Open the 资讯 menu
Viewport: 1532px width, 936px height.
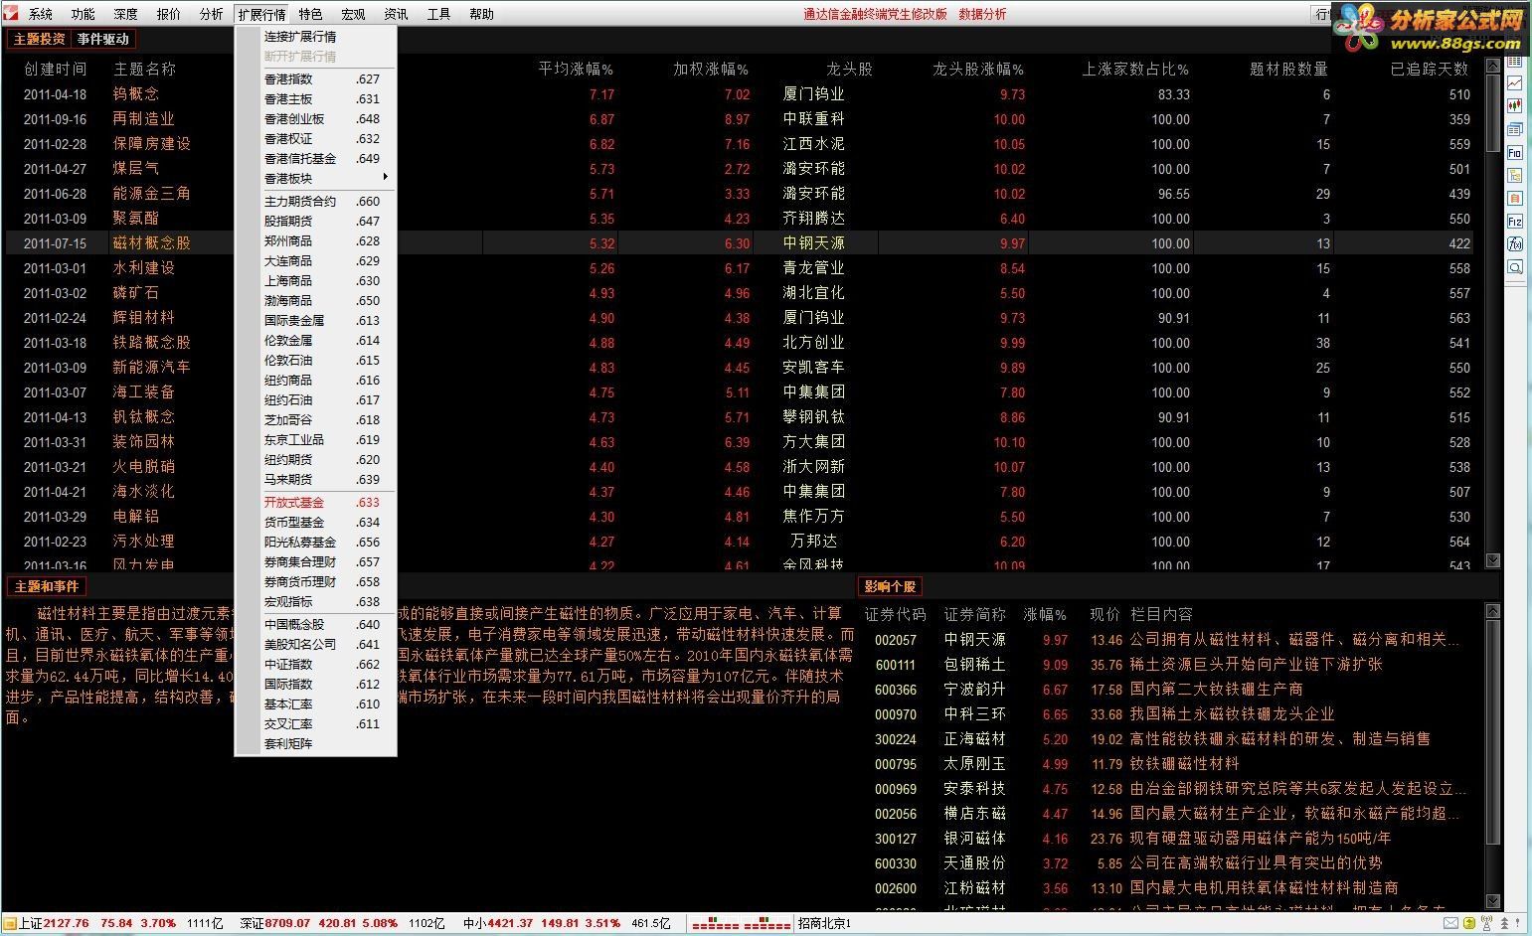click(396, 14)
